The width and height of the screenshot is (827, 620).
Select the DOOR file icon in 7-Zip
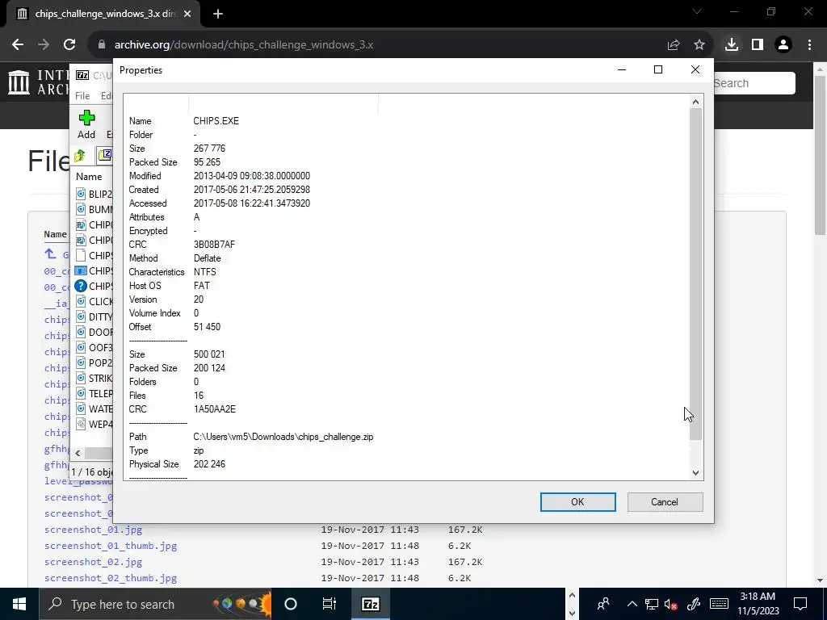point(81,332)
